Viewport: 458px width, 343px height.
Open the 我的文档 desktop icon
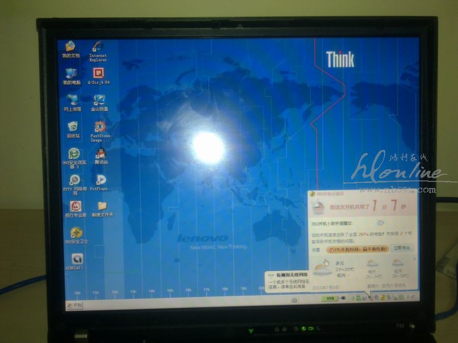click(71, 49)
